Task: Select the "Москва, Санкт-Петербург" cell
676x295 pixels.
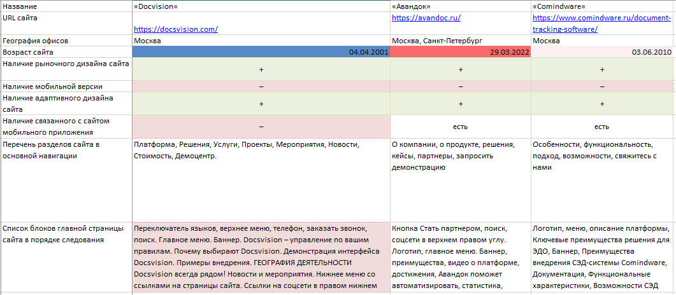Action: pyautogui.click(x=460, y=41)
